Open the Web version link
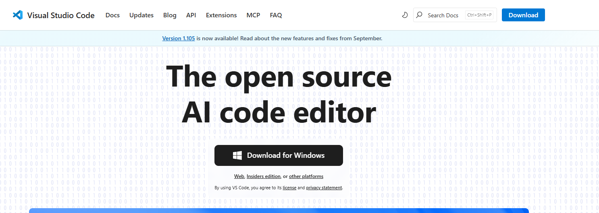 tap(239, 176)
